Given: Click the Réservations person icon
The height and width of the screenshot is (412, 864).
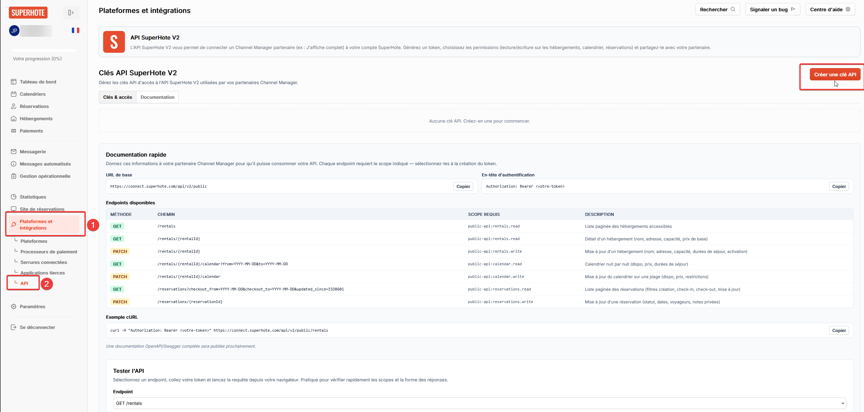Looking at the screenshot, I should [14, 106].
